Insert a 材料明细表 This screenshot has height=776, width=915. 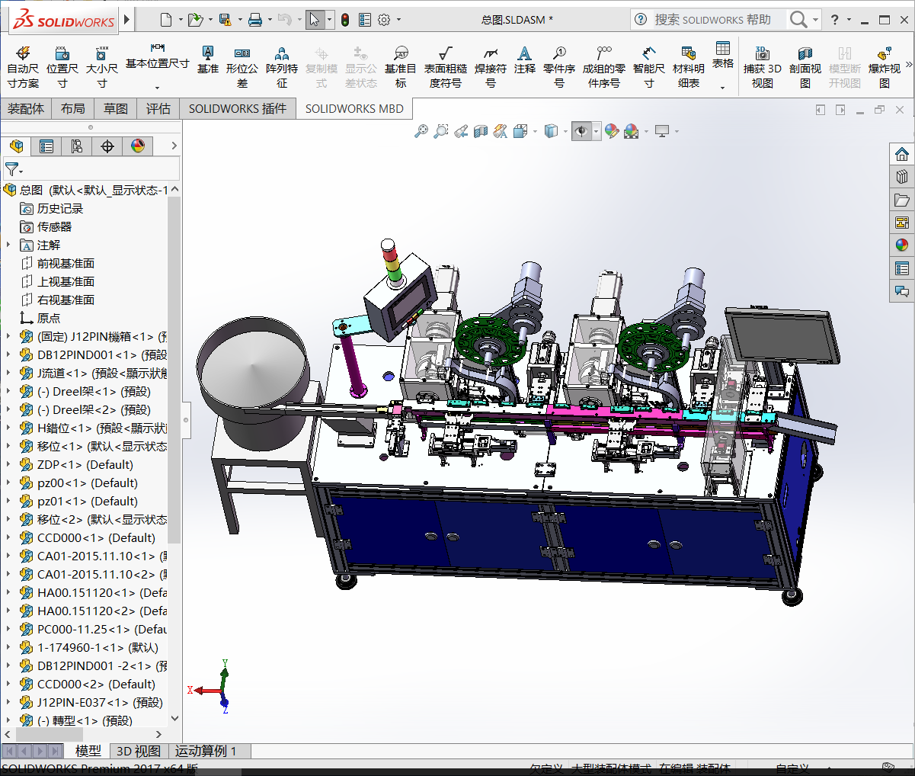coord(689,67)
